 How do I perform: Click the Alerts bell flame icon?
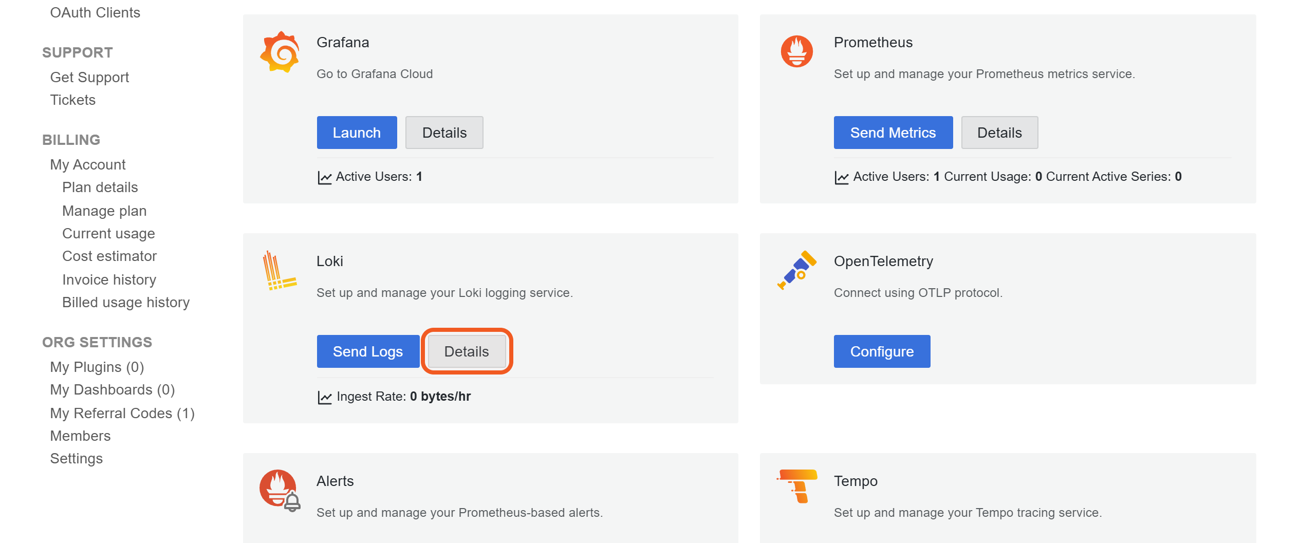coord(280,490)
